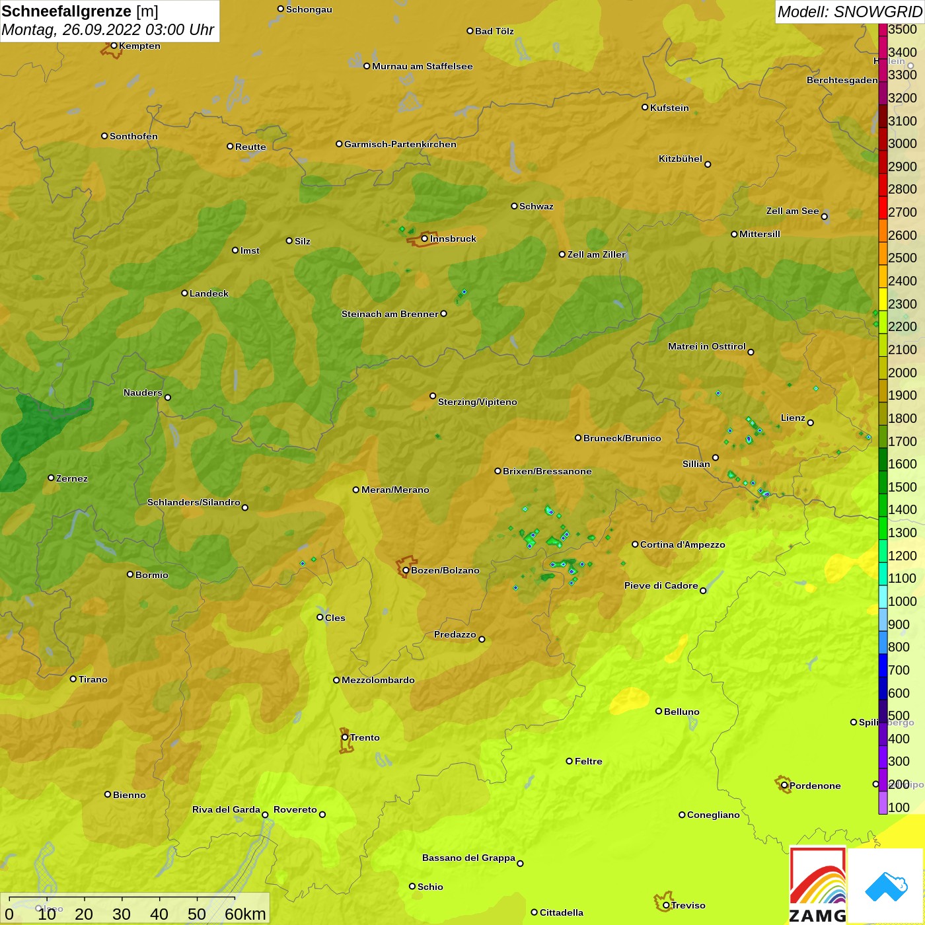This screenshot has height=925, width=925.
Task: Click the 'Riva del Garda' label
Action: click(x=226, y=809)
